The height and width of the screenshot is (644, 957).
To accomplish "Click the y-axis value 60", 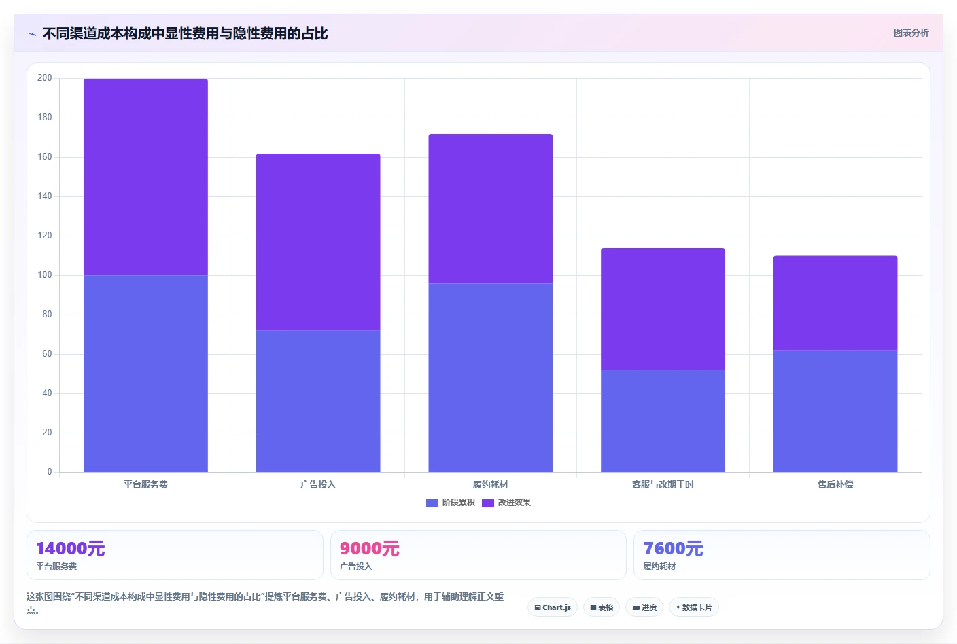I will [47, 354].
